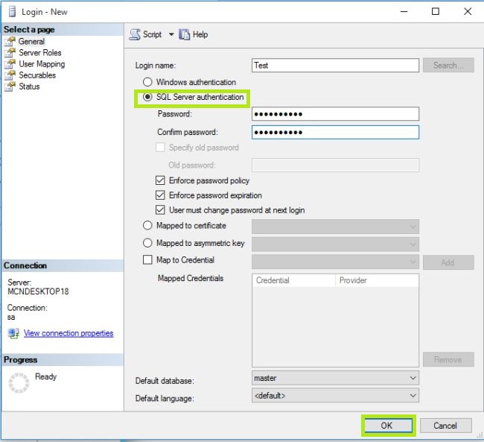Check Map to Credential box
Image resolution: width=484 pixels, height=442 pixels.
coord(147,259)
